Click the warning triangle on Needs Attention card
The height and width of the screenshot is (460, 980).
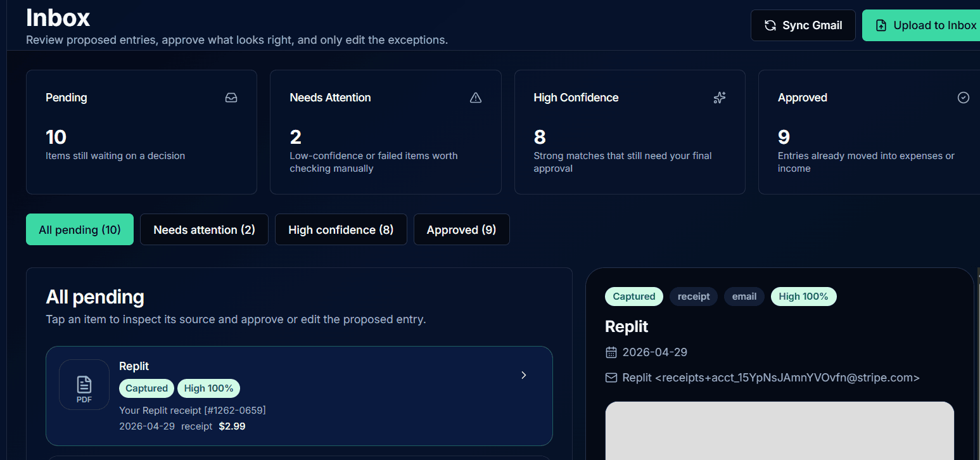(476, 98)
